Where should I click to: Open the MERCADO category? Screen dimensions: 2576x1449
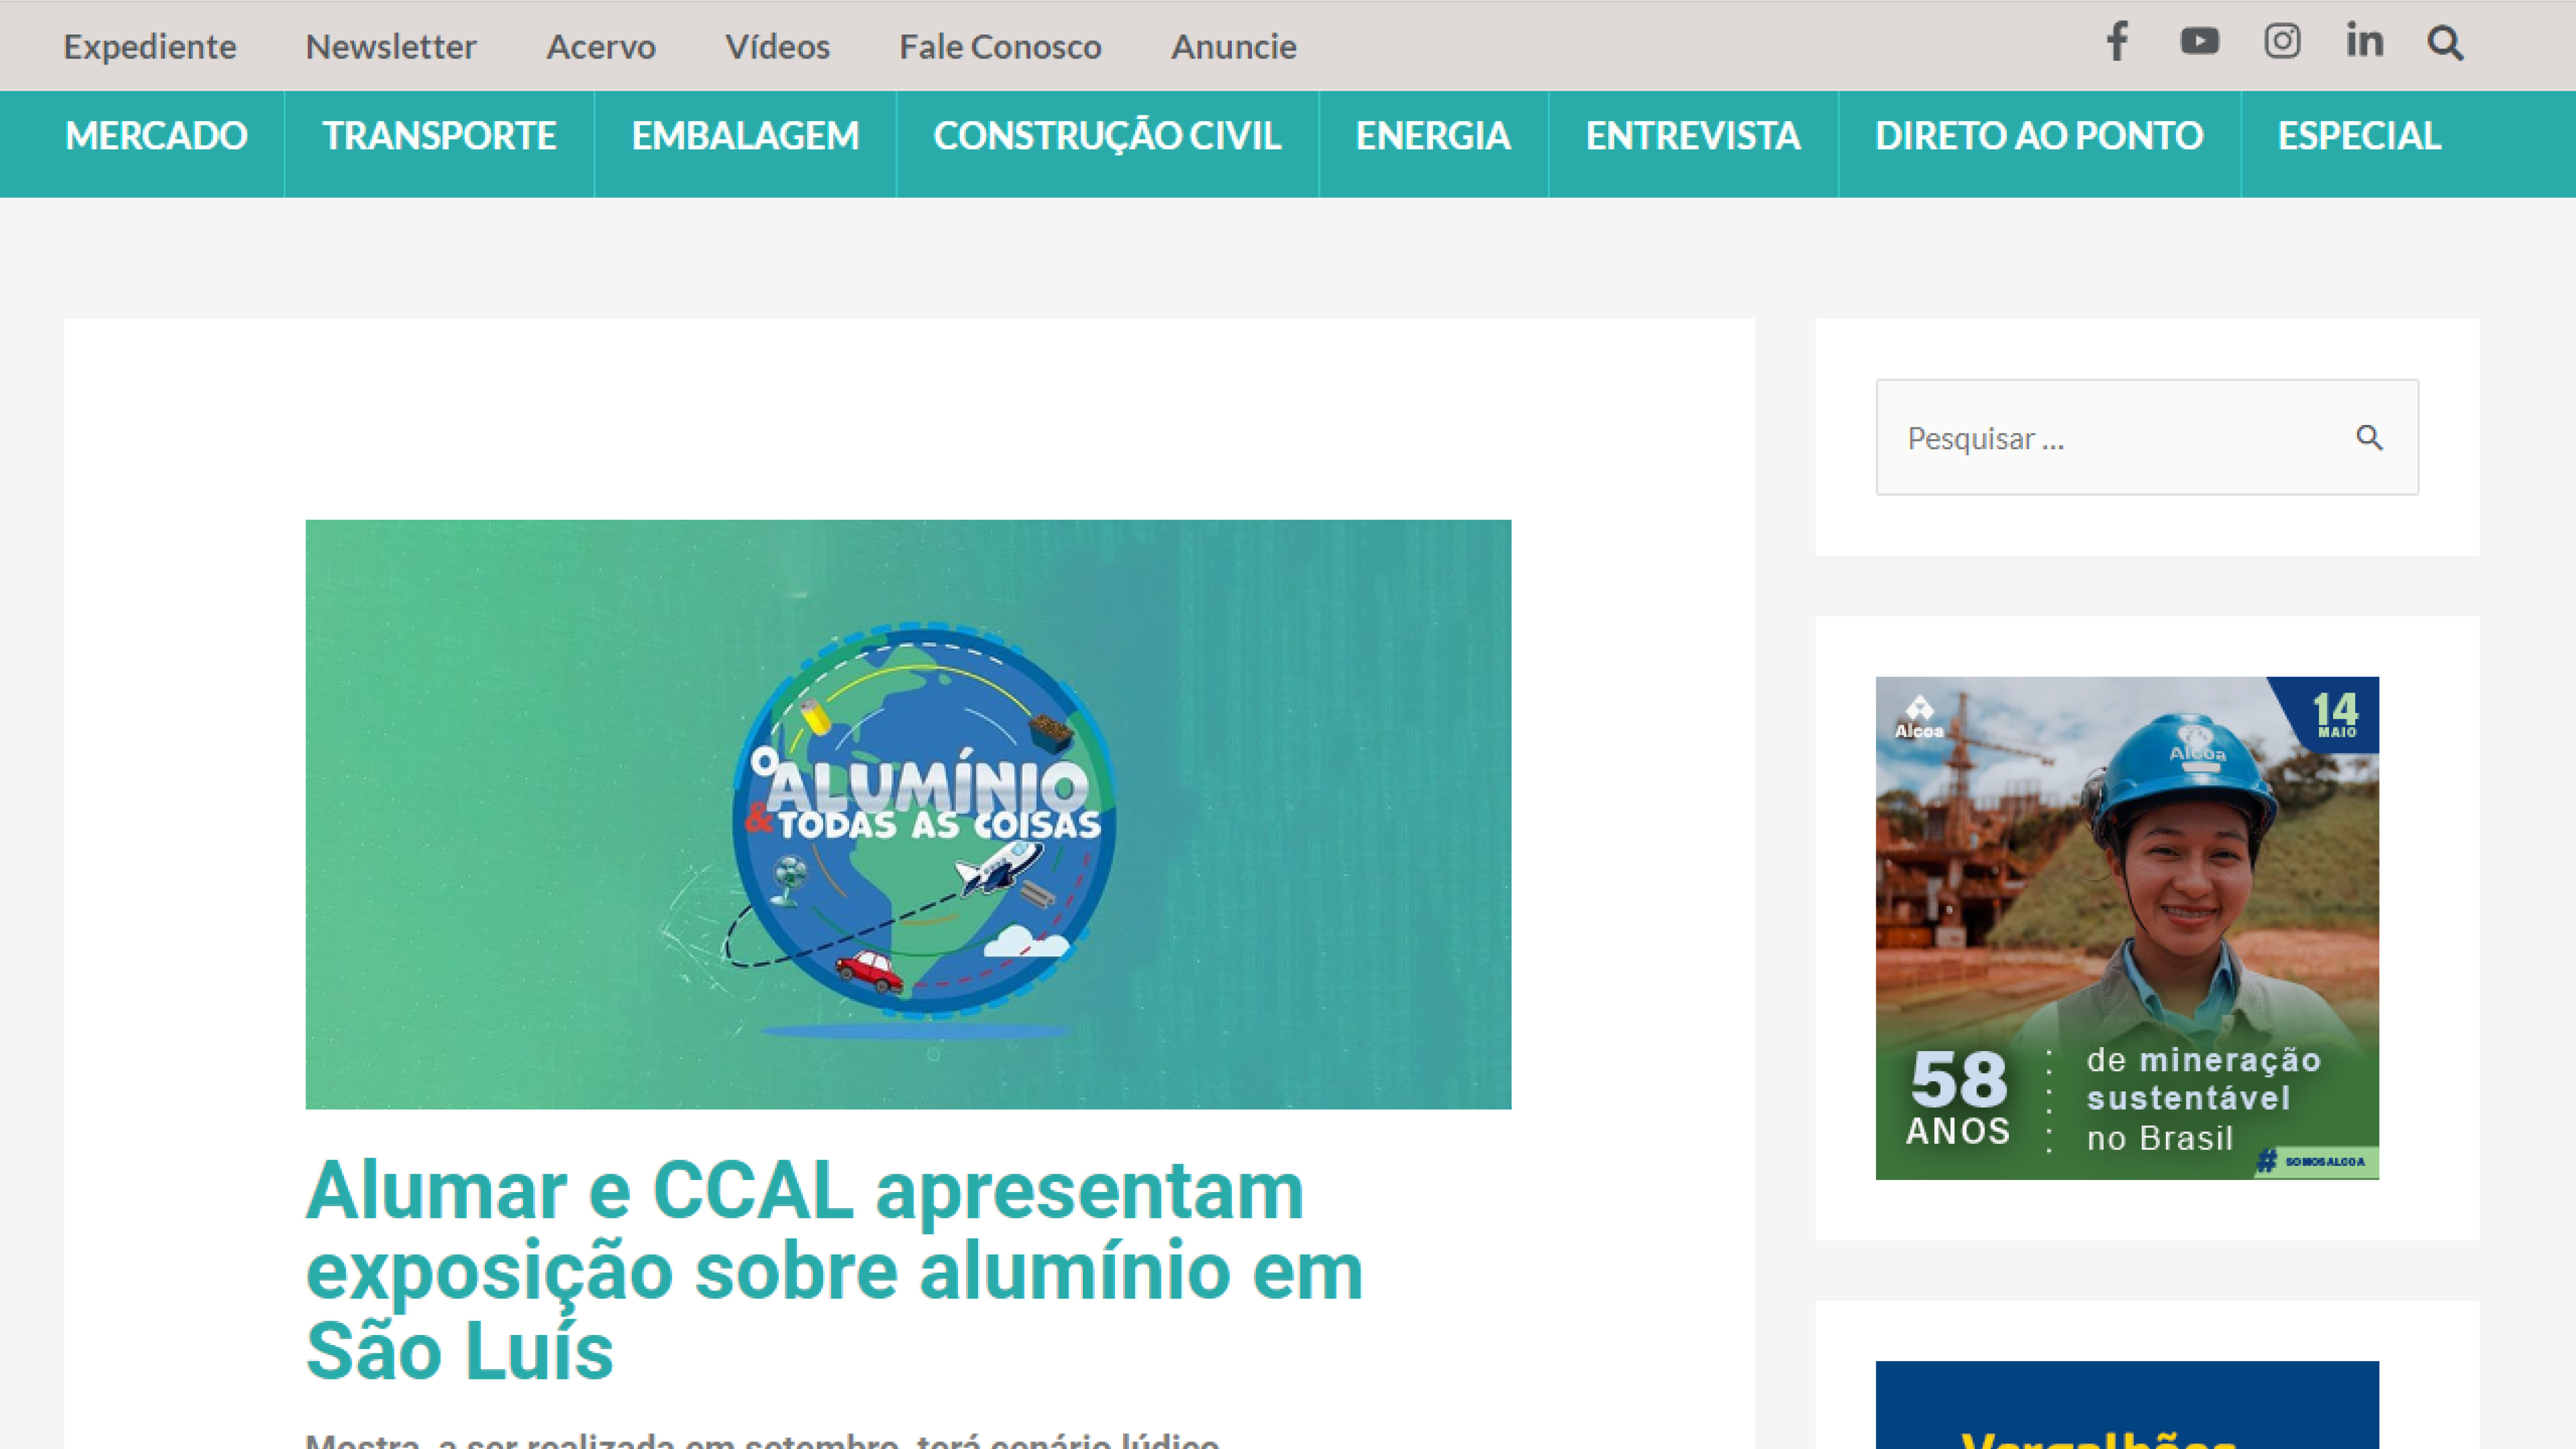point(156,136)
